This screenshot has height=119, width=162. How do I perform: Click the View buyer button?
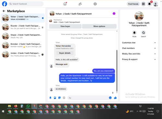(x=65, y=26)
